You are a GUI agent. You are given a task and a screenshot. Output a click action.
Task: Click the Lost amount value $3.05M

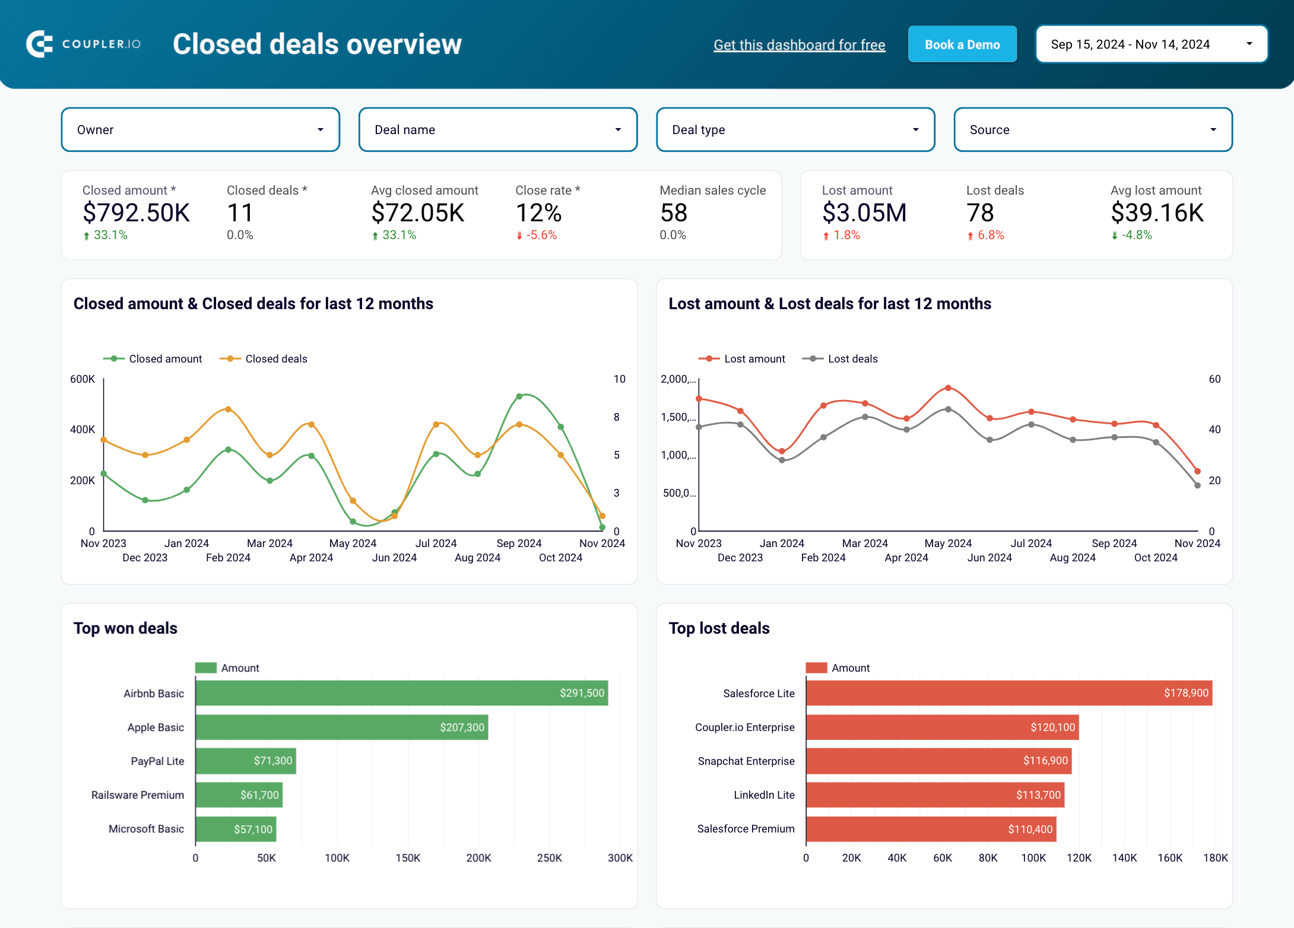(864, 212)
